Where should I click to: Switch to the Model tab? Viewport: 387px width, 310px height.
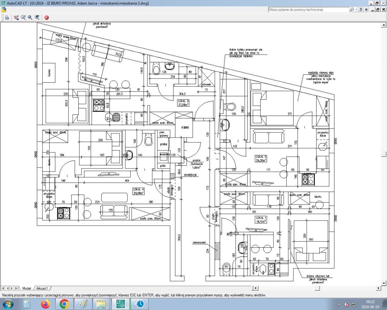pyautogui.click(x=26, y=288)
